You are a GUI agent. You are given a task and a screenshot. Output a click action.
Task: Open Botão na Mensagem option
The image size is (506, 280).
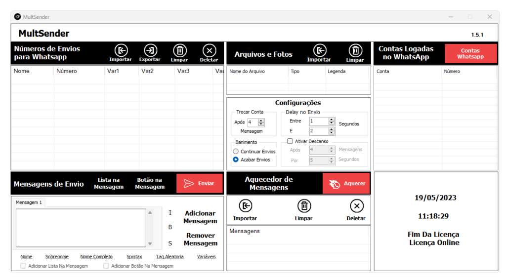point(150,183)
